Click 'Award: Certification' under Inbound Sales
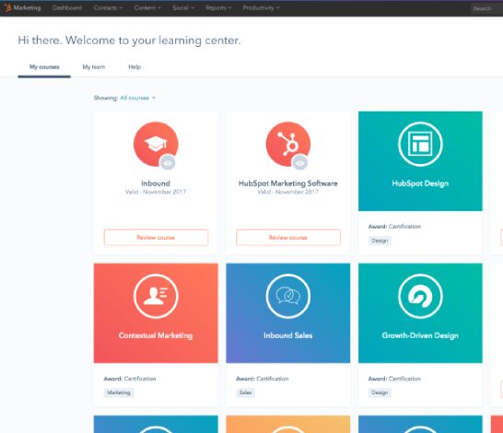 pyautogui.click(x=262, y=379)
